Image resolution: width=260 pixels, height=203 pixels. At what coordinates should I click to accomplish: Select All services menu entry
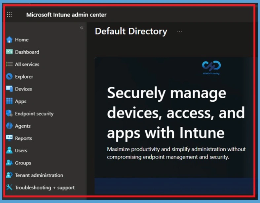pos(27,64)
